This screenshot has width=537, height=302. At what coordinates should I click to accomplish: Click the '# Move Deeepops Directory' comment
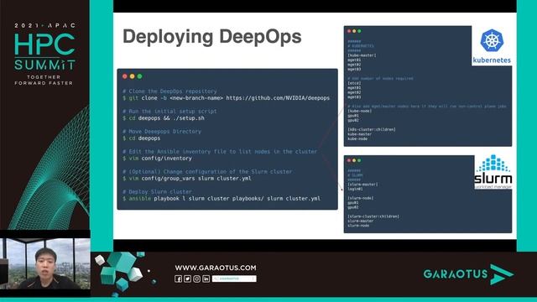pyautogui.click(x=162, y=132)
